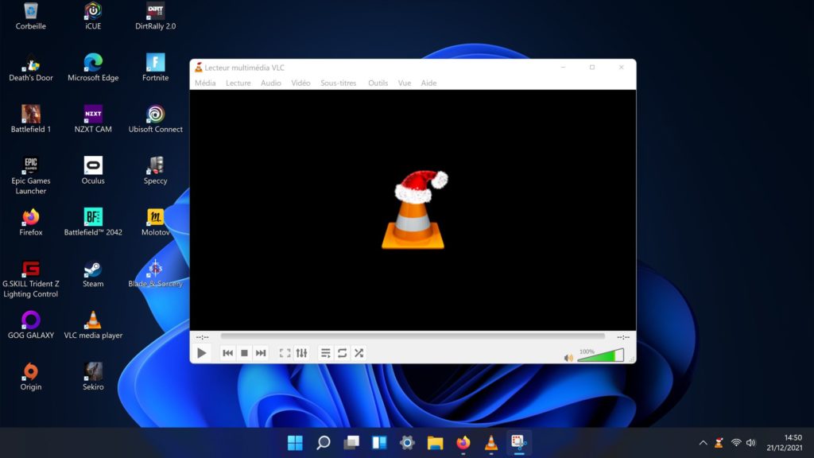Open the clock showing 14:50 21/12/2021
The height and width of the screenshot is (458, 814).
(785, 442)
